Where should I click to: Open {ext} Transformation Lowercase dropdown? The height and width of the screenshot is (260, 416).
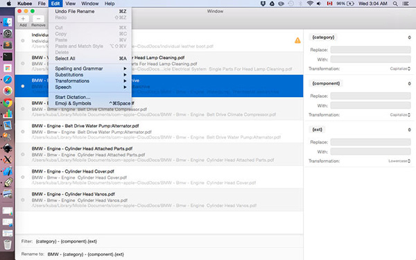[x=399, y=161]
